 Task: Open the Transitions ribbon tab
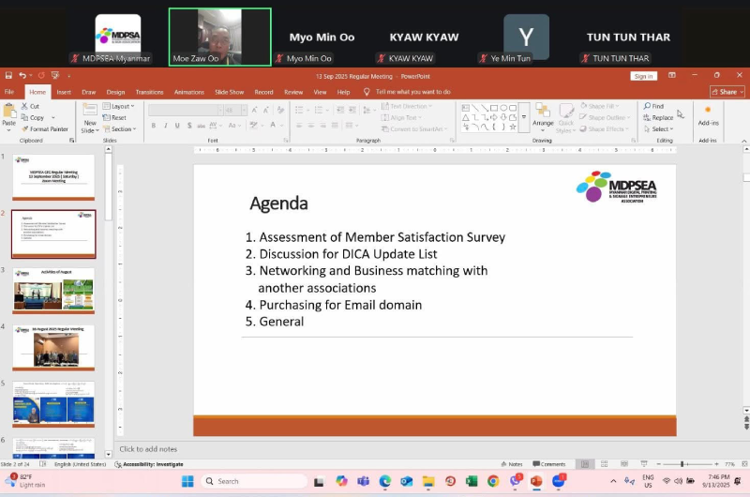tap(148, 92)
